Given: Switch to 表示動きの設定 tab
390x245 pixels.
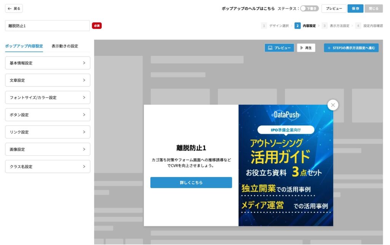Looking at the screenshot, I should point(65,46).
